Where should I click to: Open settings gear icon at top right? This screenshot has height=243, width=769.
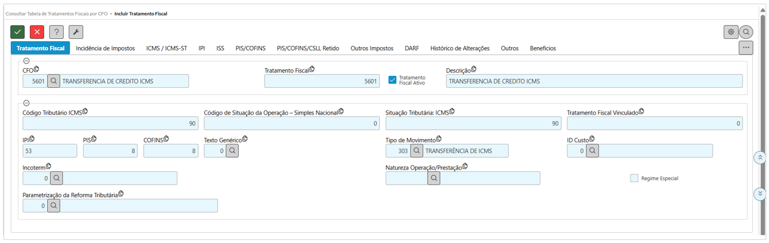[x=730, y=32]
